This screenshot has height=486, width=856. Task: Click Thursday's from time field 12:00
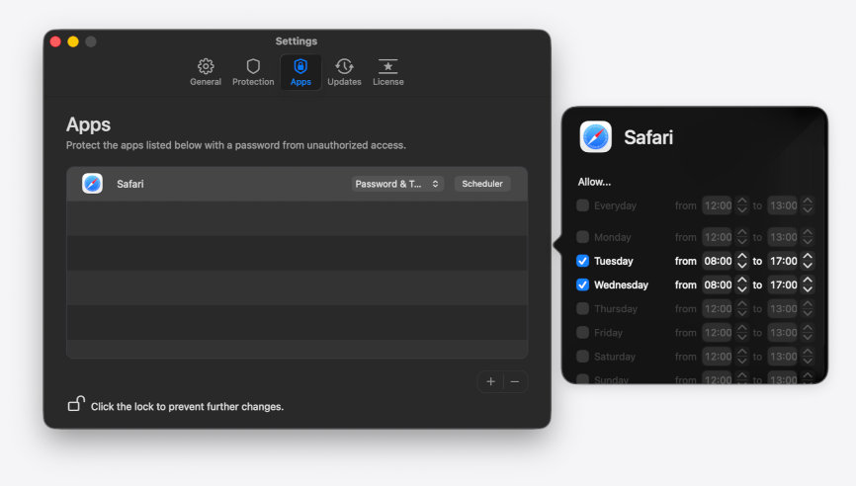718,309
